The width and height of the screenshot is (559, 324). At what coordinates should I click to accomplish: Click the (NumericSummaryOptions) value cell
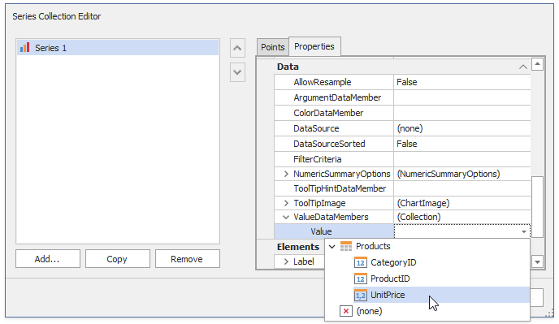462,174
